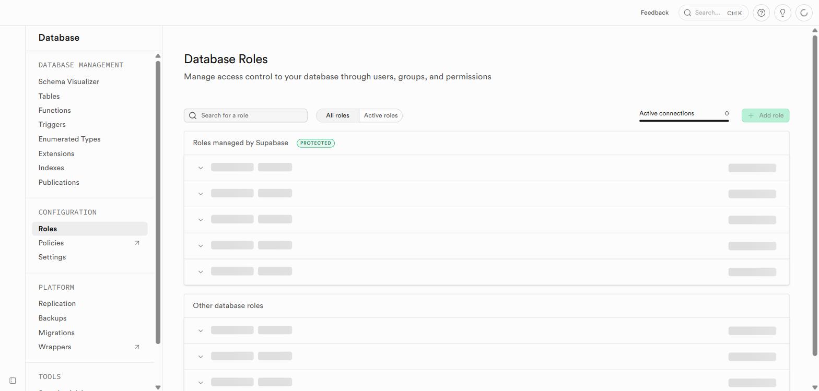The width and height of the screenshot is (819, 391).
Task: Toggle sidebar collapse icon at bottom left
Action: click(x=13, y=381)
